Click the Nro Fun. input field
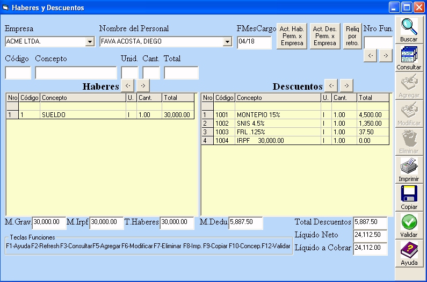 pos(378,42)
